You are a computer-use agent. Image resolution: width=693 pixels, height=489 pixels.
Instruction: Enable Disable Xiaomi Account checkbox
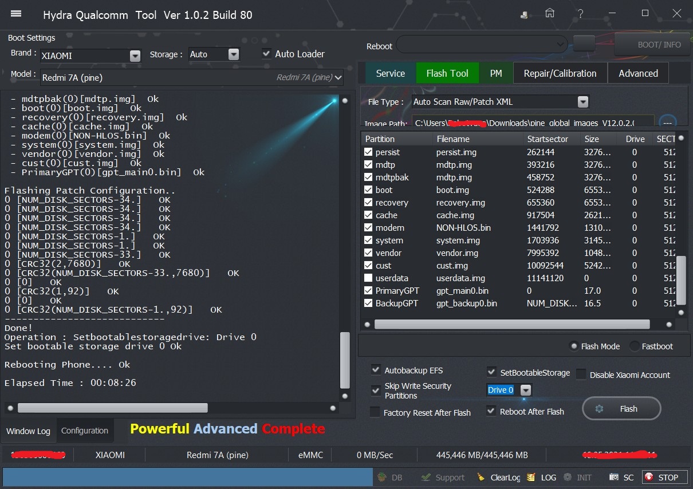(x=581, y=374)
